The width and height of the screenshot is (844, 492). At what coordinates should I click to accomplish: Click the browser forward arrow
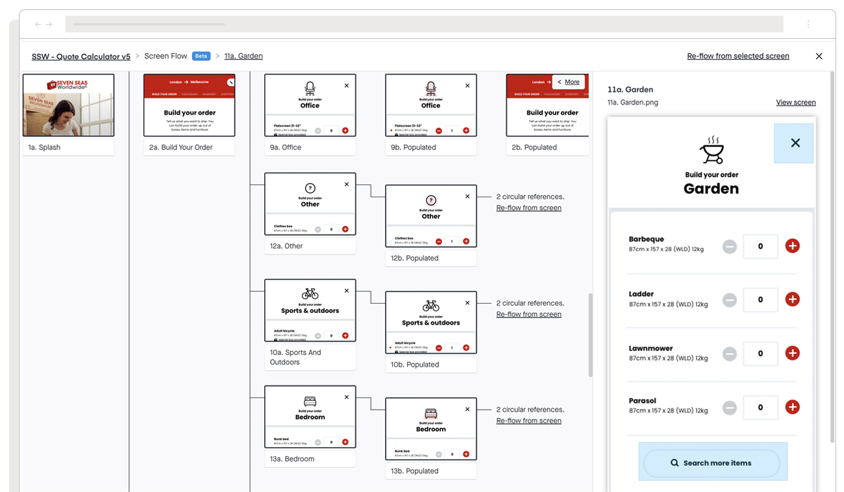[x=49, y=25]
